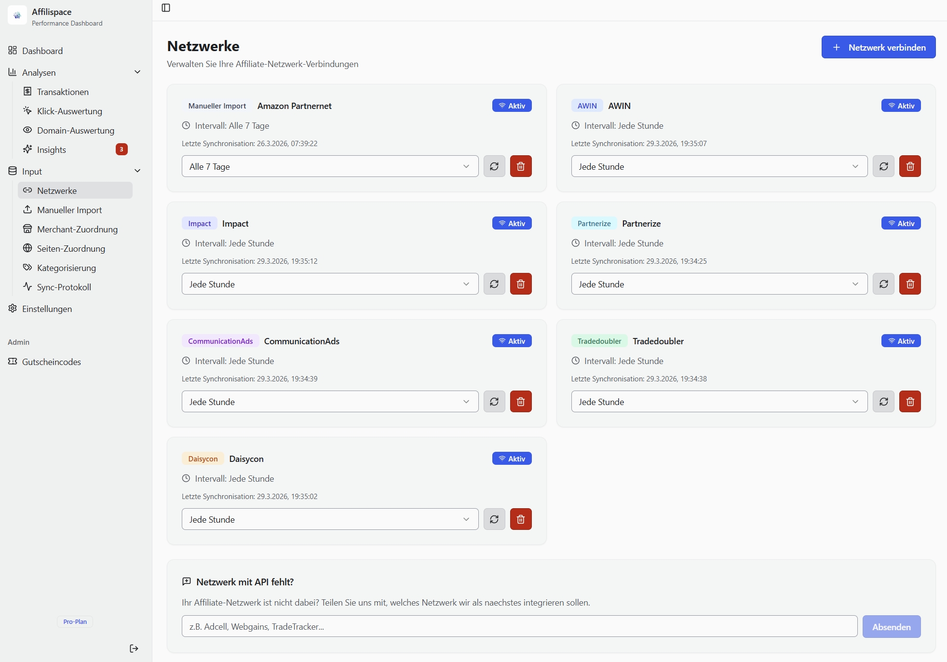947x662 pixels.
Task: Deactivate the CommunicationAds network
Action: point(512,340)
